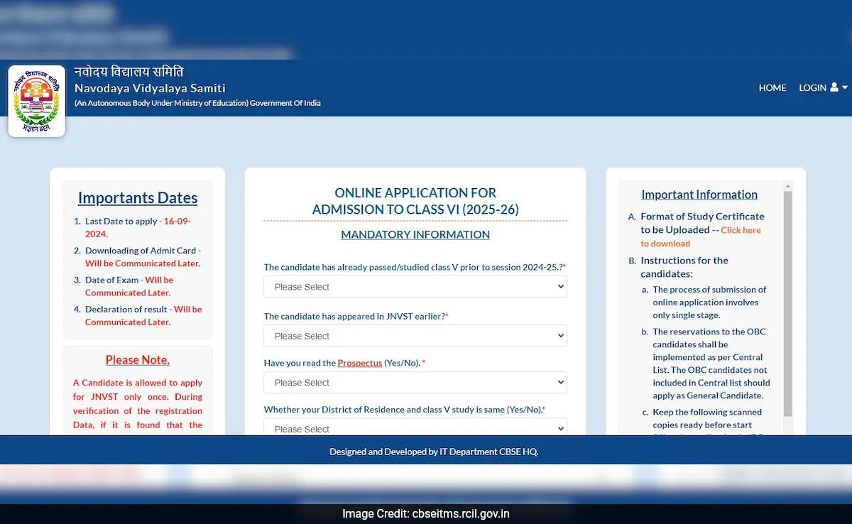Image resolution: width=852 pixels, height=524 pixels.
Task: Click the CBSE HQ footer credit text
Action: (x=434, y=452)
